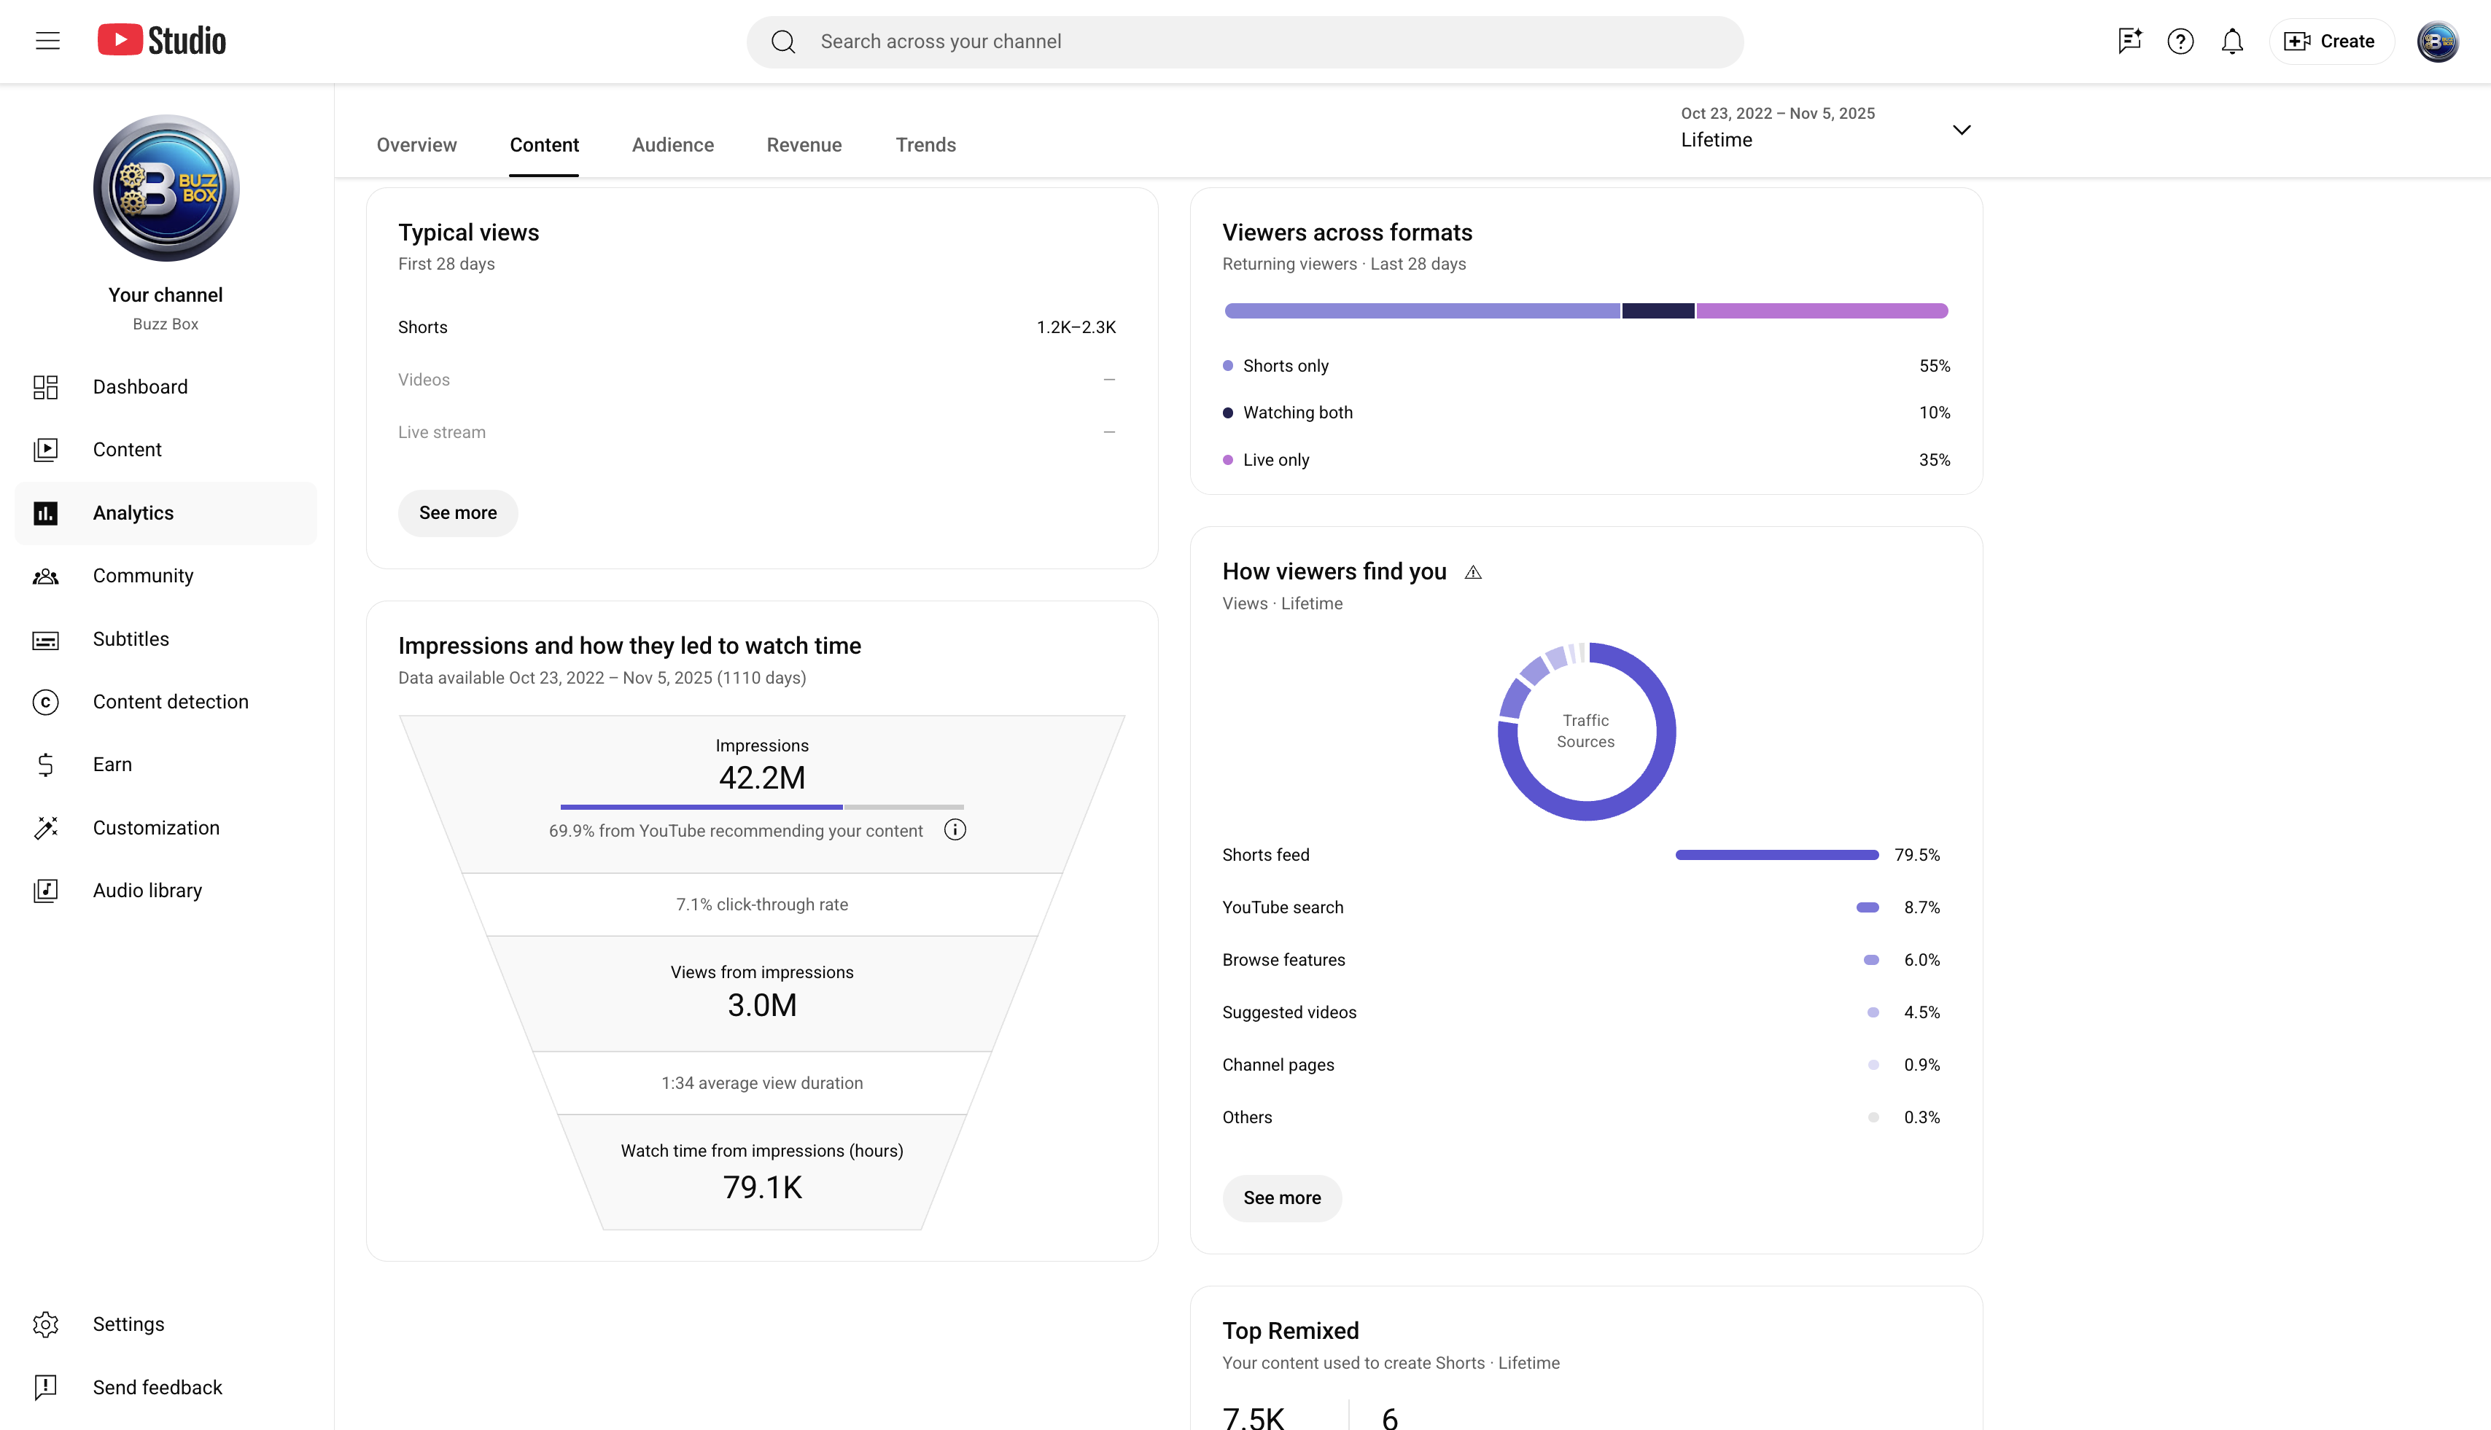The image size is (2491, 1430).
Task: Select the Trends tab
Action: [x=925, y=144]
